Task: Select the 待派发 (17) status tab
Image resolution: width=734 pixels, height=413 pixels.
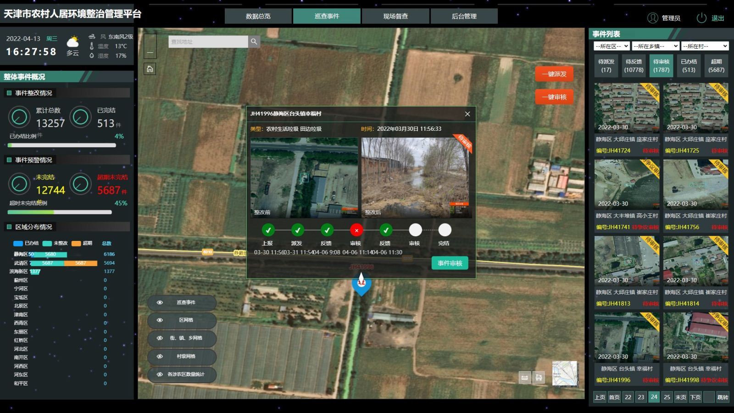Action: [x=606, y=66]
